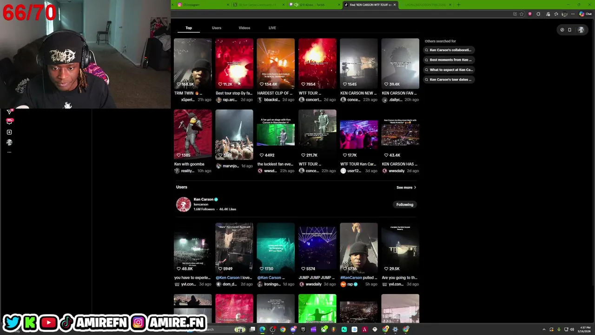This screenshot has width=595, height=335.
Task: Open the activity inbox with 99+ badge
Action: pos(9,121)
